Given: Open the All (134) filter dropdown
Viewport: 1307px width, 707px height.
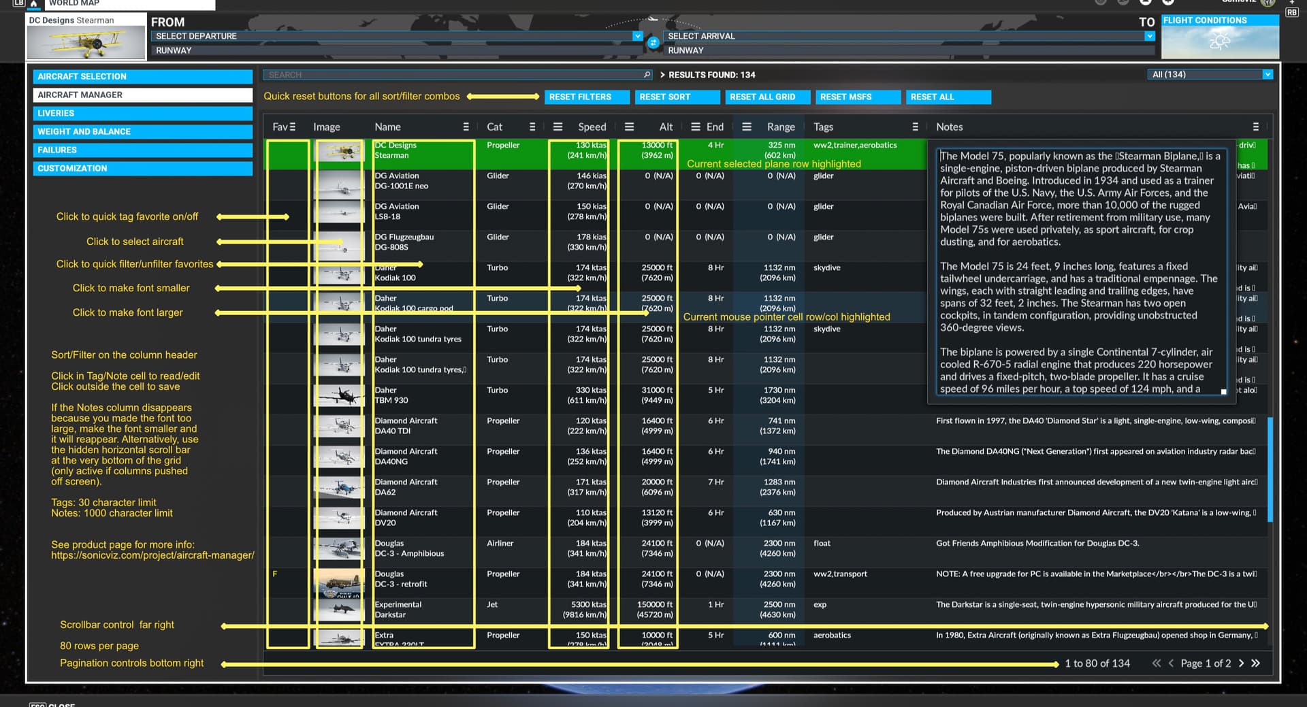Looking at the screenshot, I should click(1267, 75).
